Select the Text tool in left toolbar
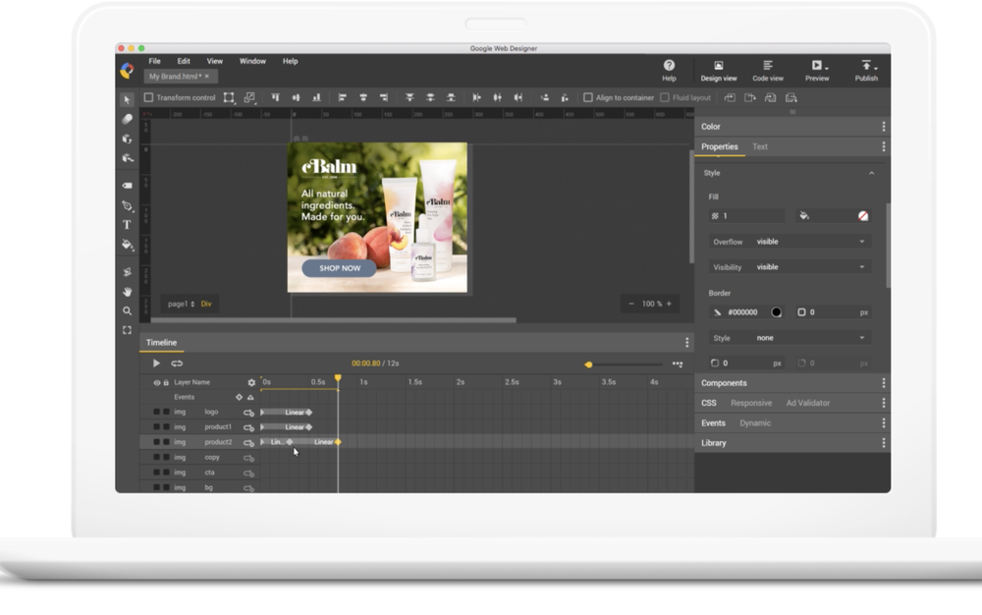 pos(127,225)
